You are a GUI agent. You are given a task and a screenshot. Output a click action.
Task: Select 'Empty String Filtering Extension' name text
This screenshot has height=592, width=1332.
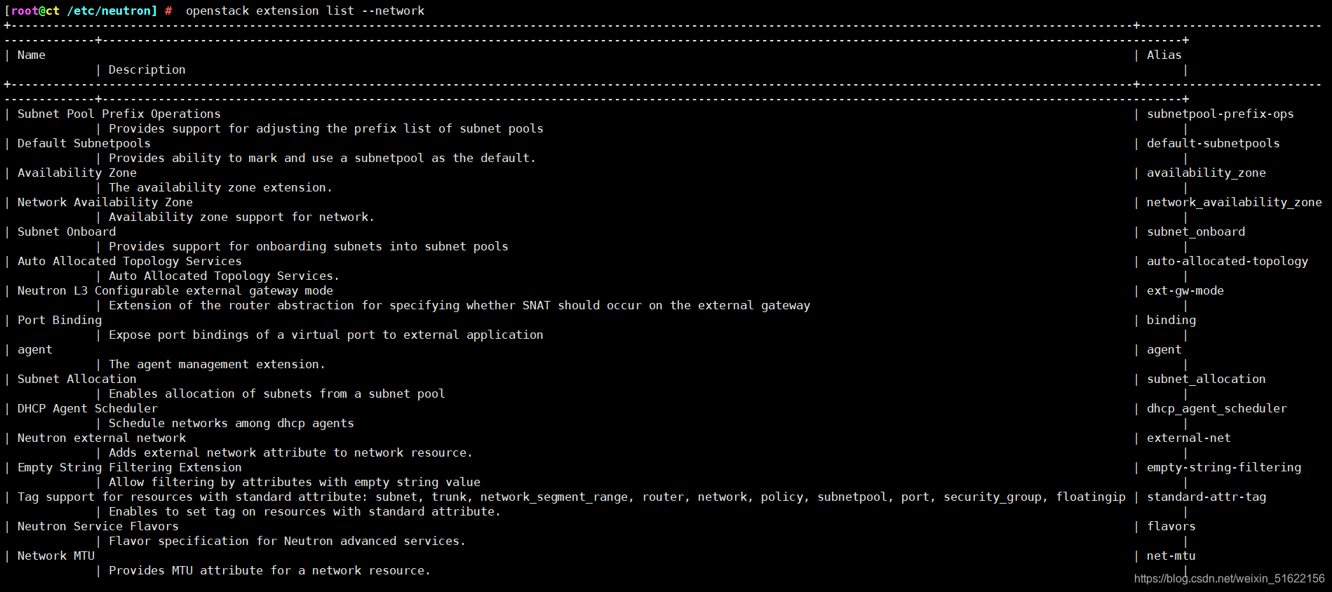(x=130, y=468)
